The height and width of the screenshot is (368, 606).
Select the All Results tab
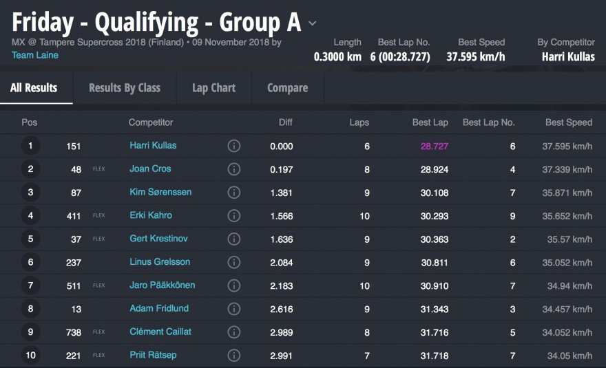point(34,88)
